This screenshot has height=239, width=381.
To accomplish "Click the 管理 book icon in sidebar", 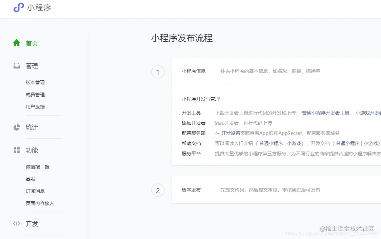I will [x=16, y=66].
